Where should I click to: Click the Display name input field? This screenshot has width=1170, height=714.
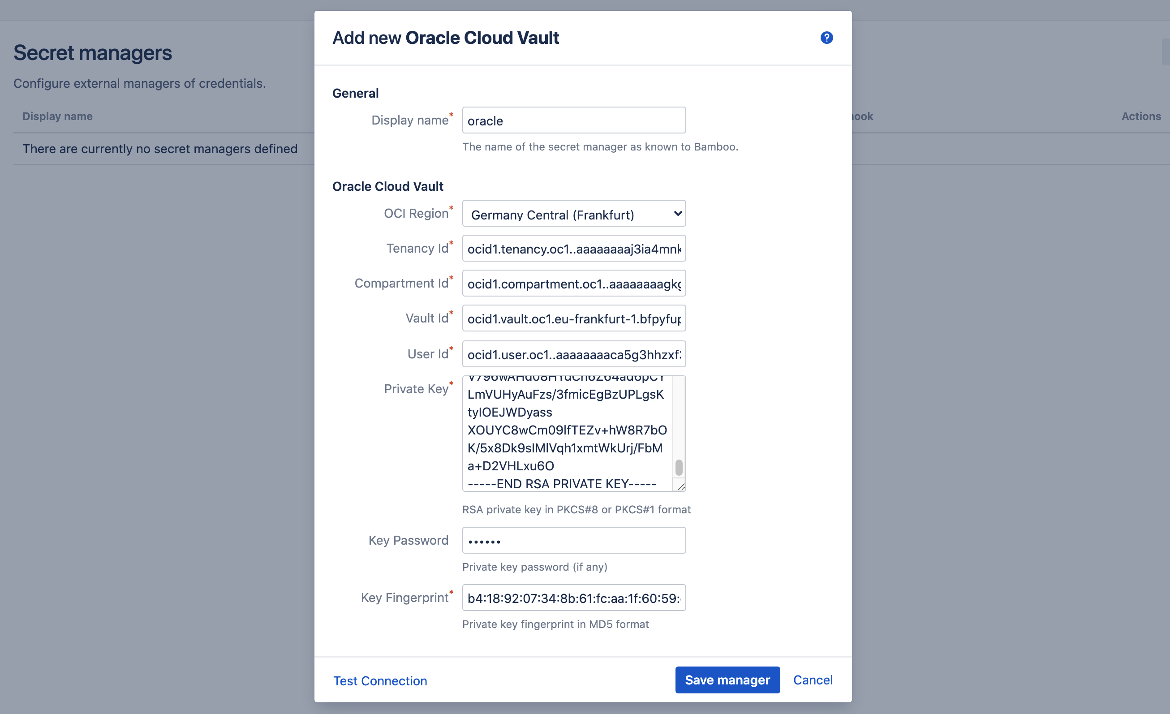[x=574, y=120]
